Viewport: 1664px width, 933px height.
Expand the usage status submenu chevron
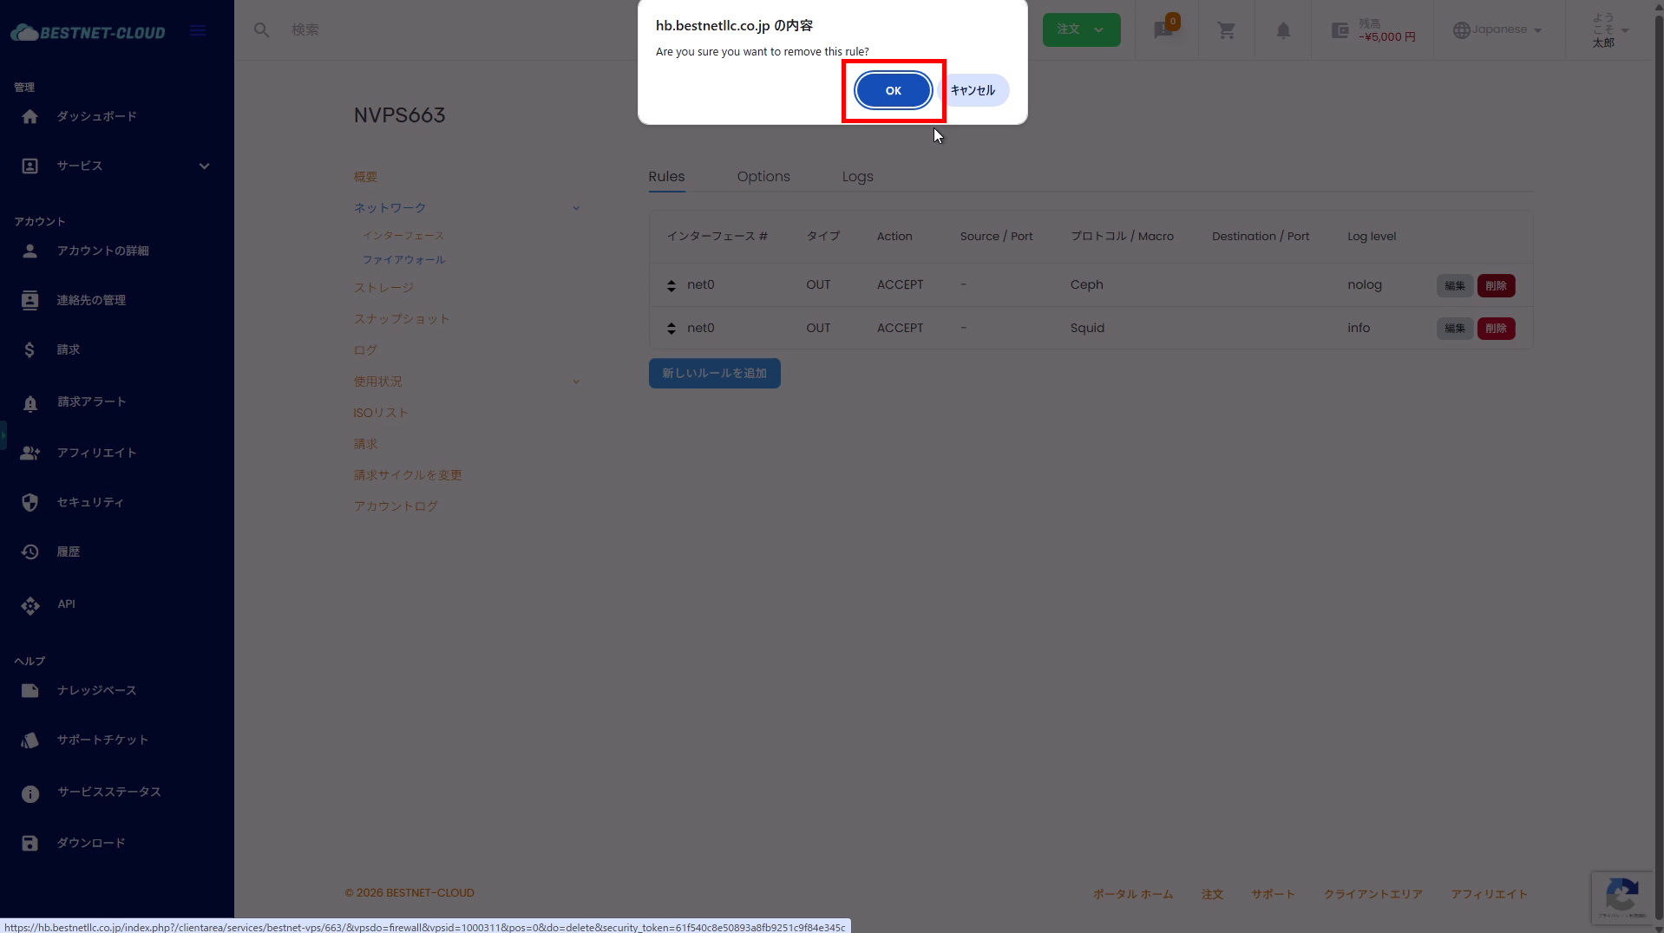575,382
